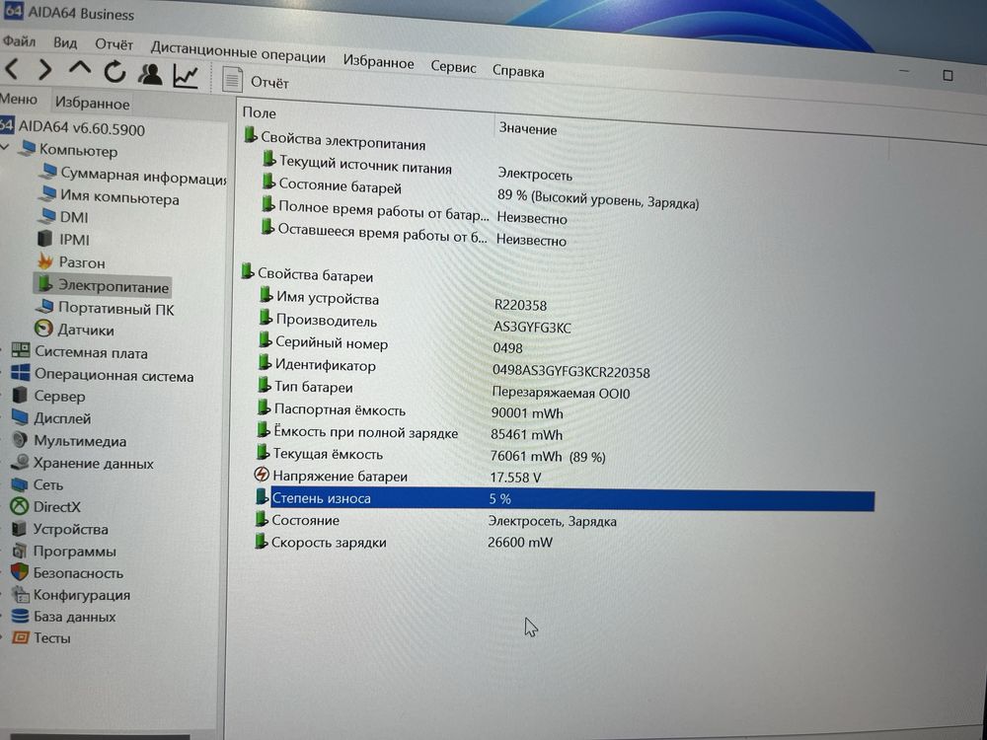Collapse the Компьютер tree node
This screenshot has width=987, height=740.
tap(6, 147)
